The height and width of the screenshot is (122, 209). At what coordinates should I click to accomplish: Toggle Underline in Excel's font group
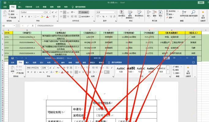click(29, 16)
